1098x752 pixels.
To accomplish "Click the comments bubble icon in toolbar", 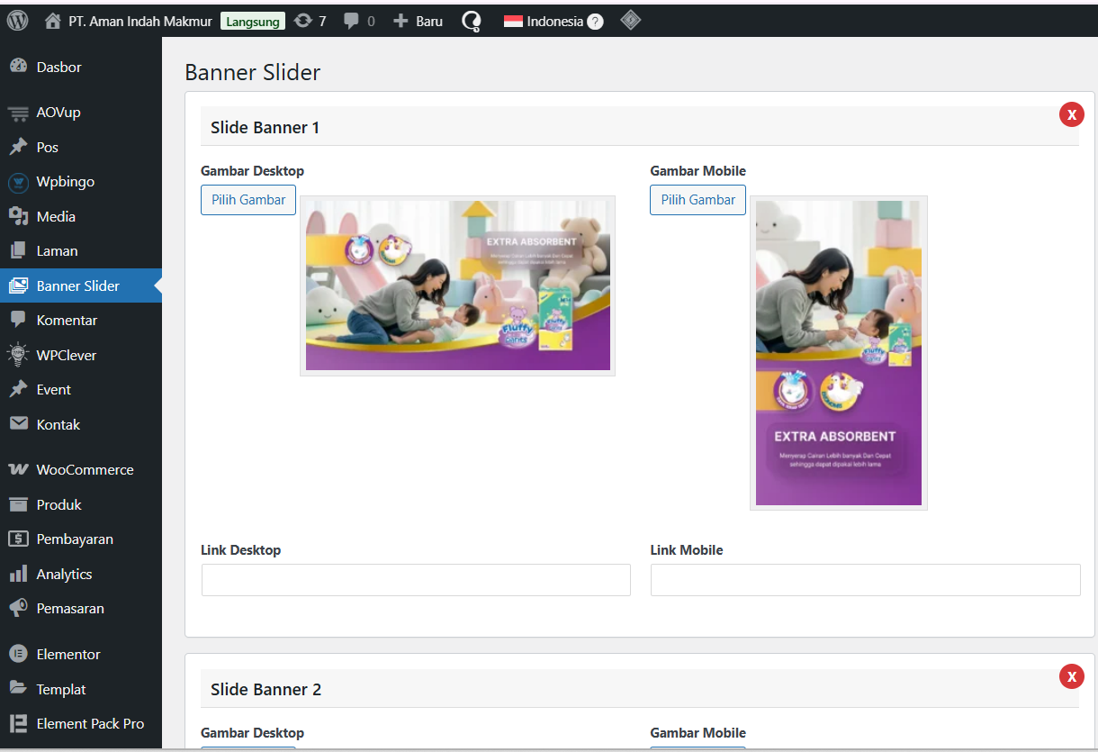I will click(x=352, y=21).
